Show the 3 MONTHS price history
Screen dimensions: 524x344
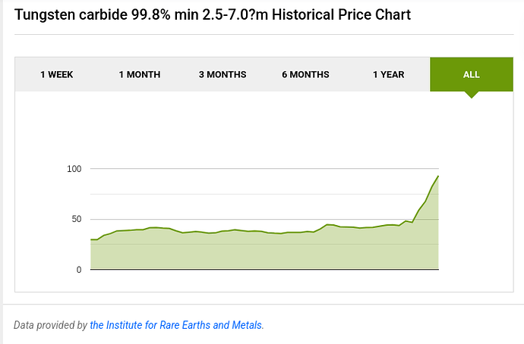pos(223,74)
